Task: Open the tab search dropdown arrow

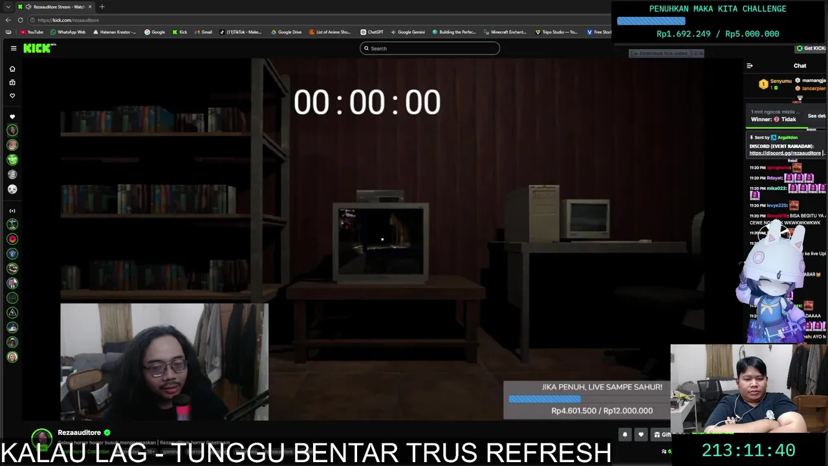Action: point(8,6)
